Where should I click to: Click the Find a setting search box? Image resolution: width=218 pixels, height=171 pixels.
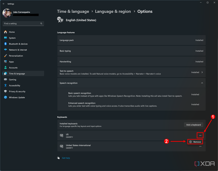click(x=22, y=24)
